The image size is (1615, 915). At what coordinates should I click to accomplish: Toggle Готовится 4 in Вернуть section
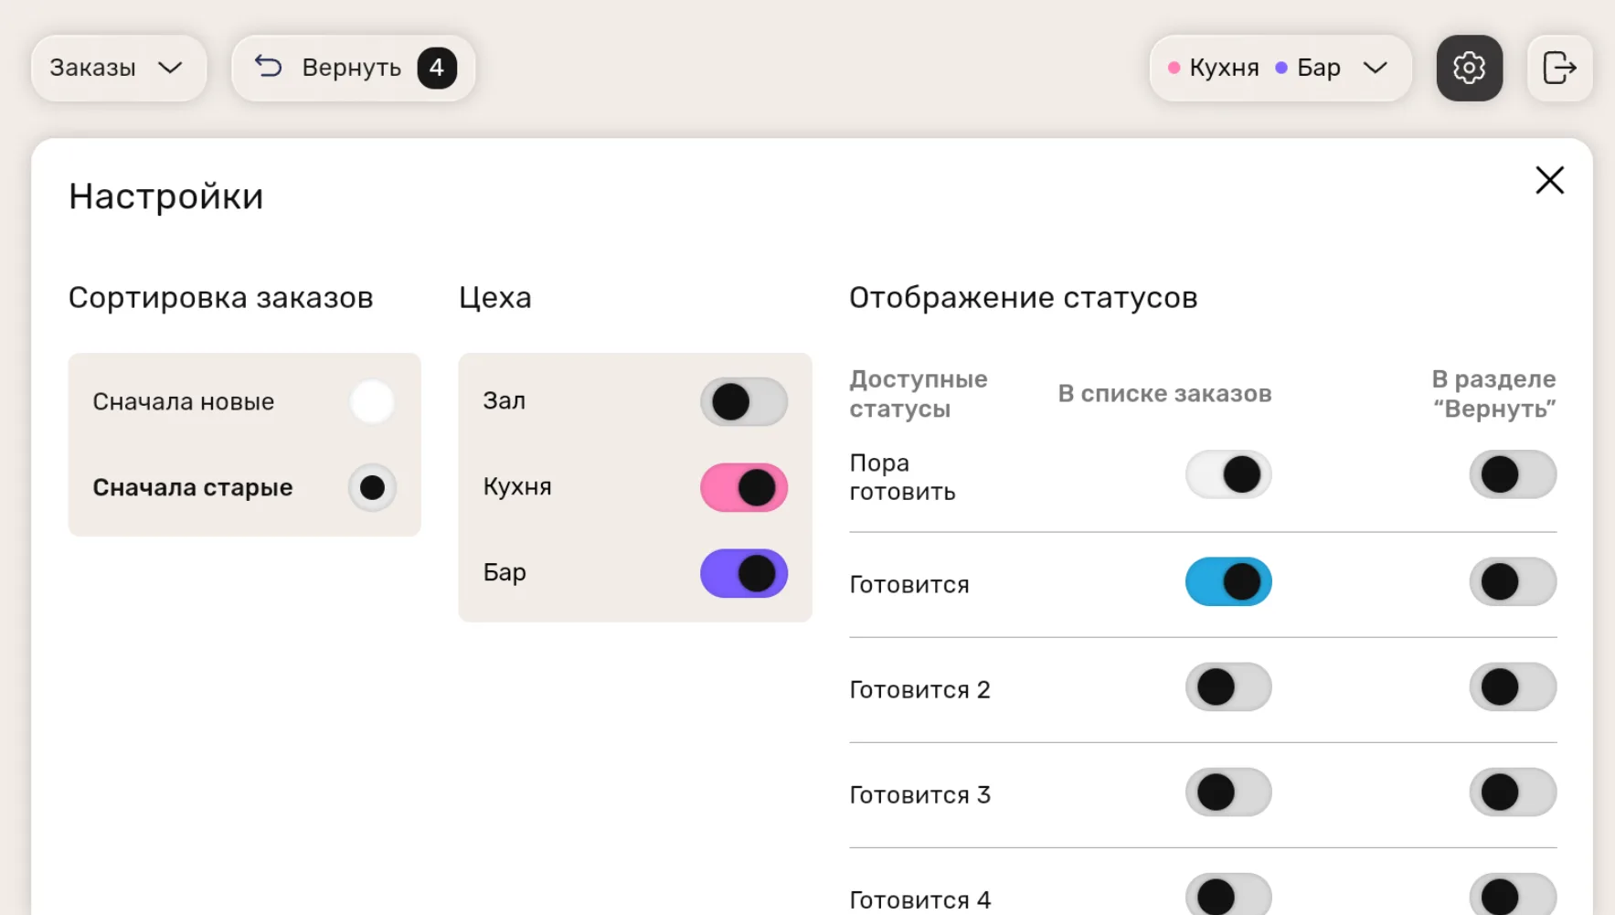click(1513, 895)
